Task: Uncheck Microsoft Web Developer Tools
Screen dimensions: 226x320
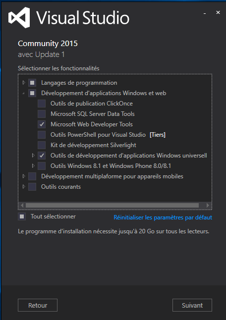Action: click(x=42, y=124)
